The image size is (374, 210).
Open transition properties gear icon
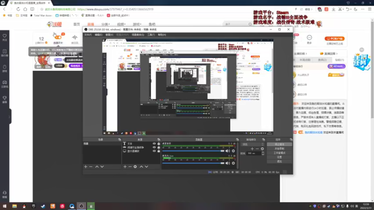pyautogui.click(x=262, y=149)
